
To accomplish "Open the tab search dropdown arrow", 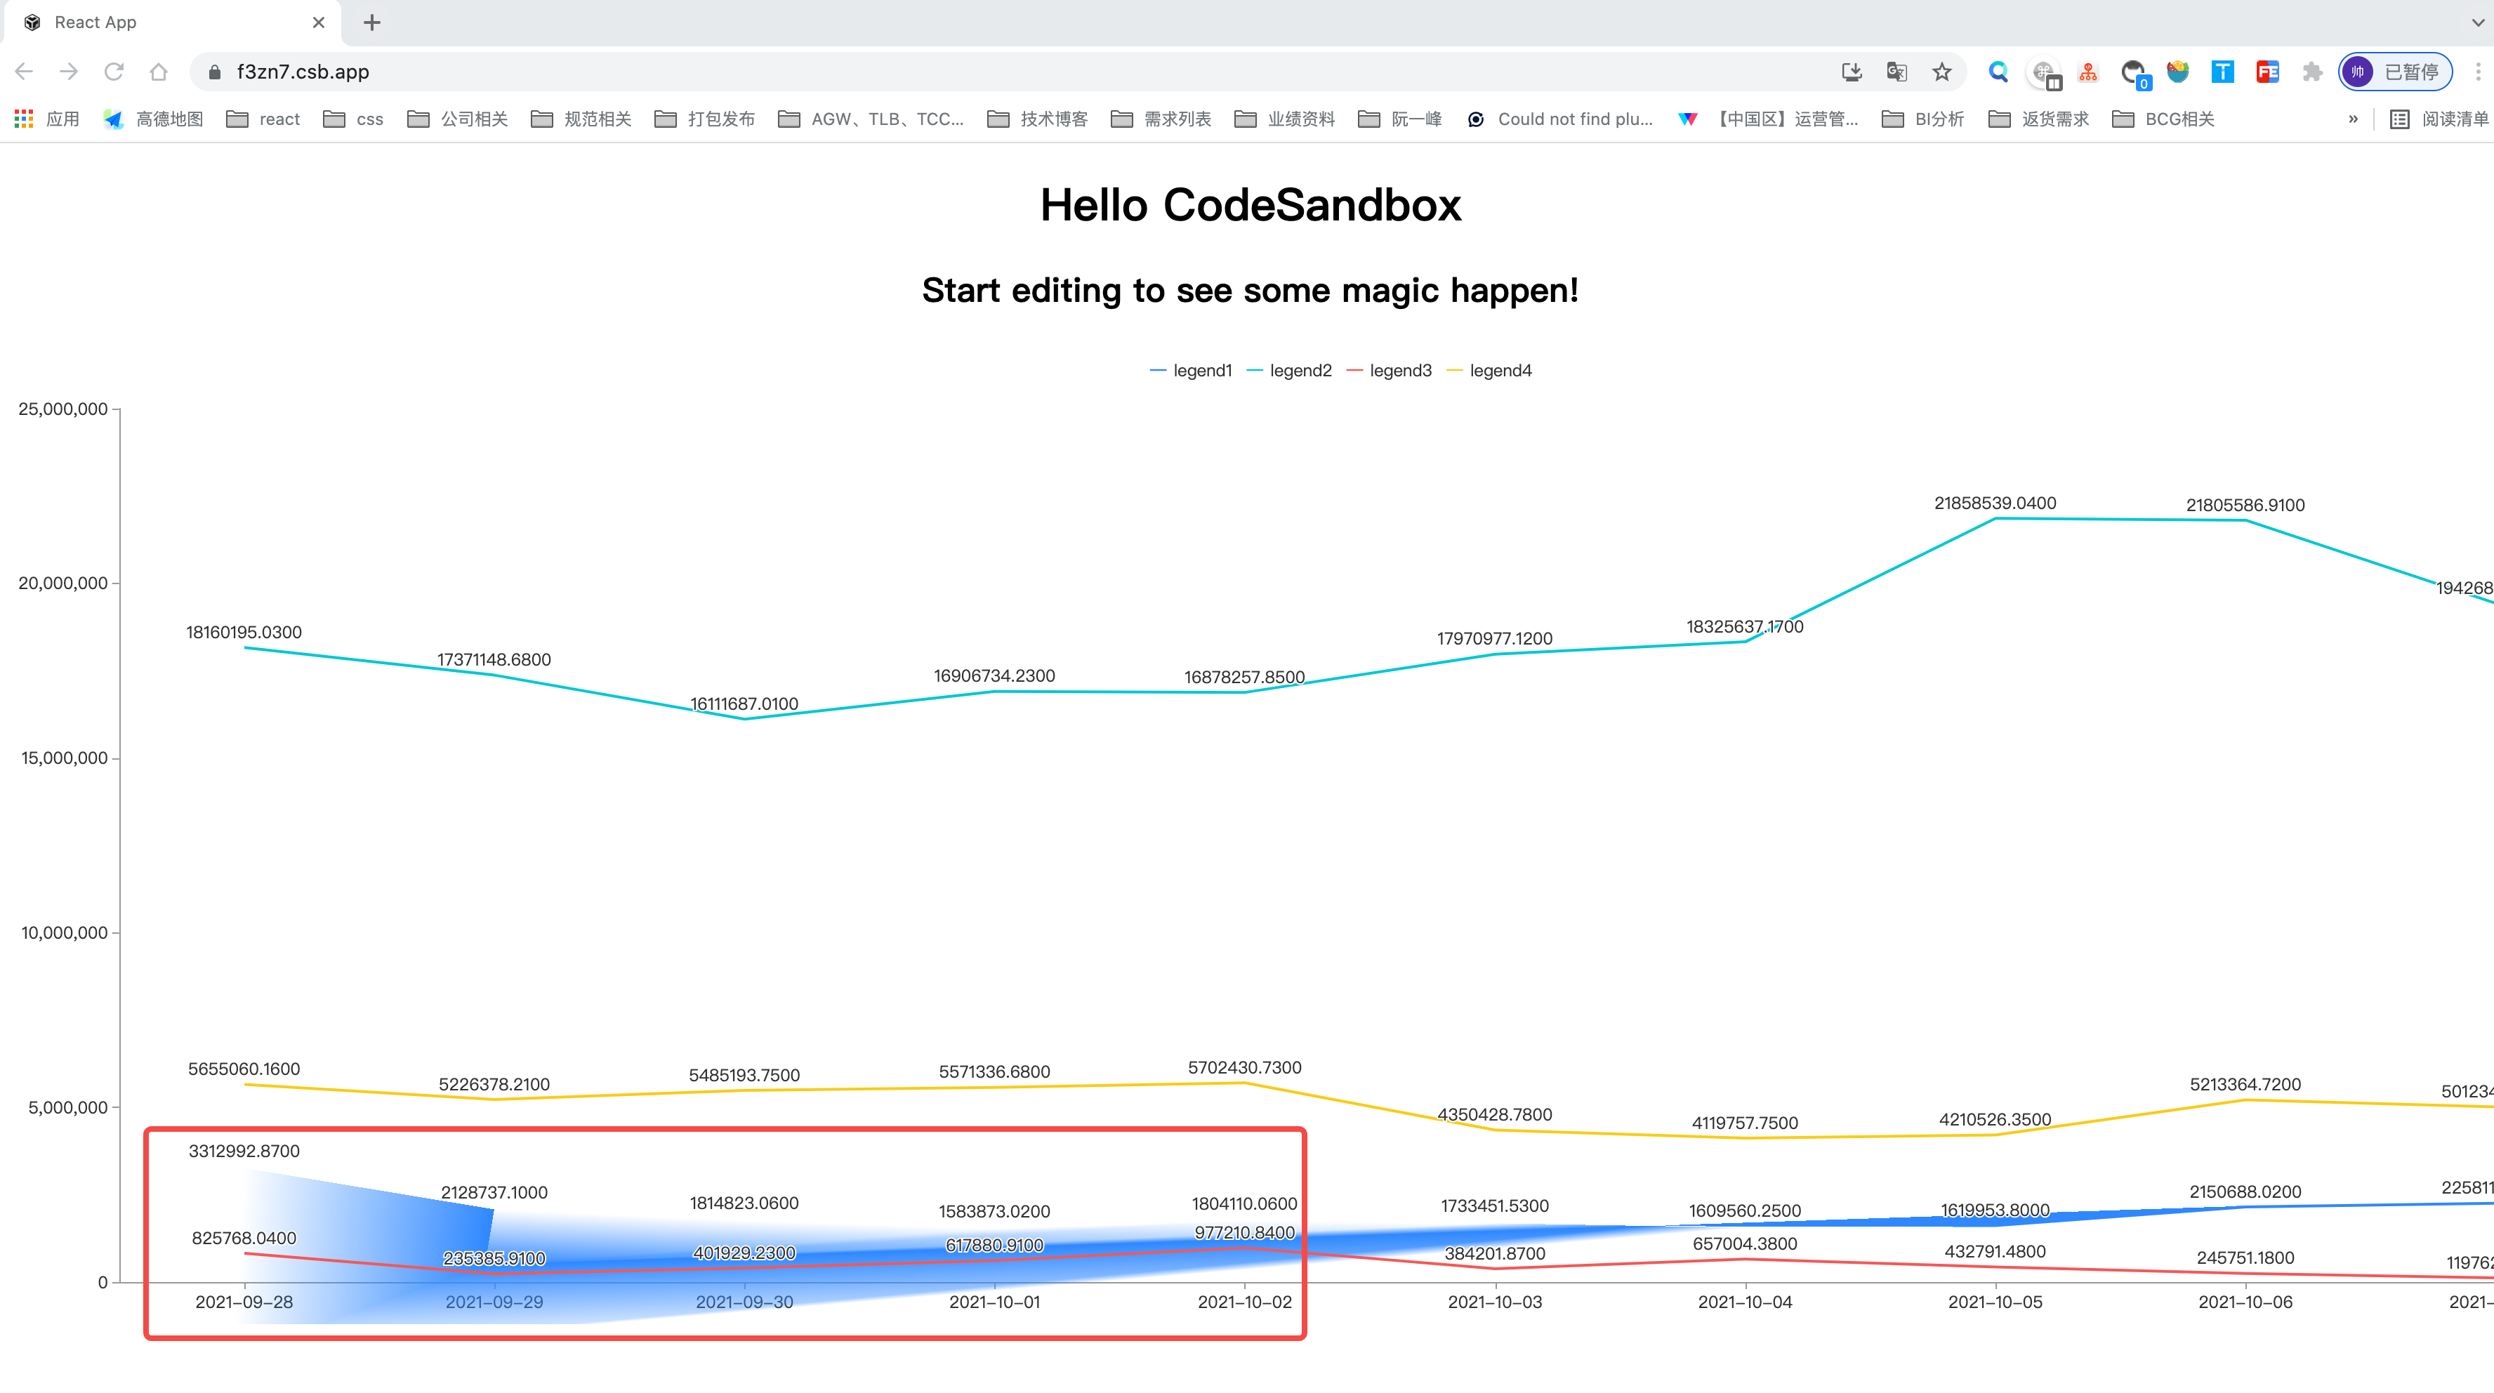I will (x=2478, y=22).
